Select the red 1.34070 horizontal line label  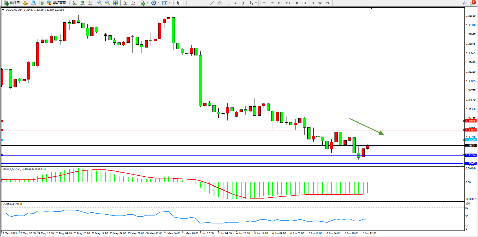point(471,121)
